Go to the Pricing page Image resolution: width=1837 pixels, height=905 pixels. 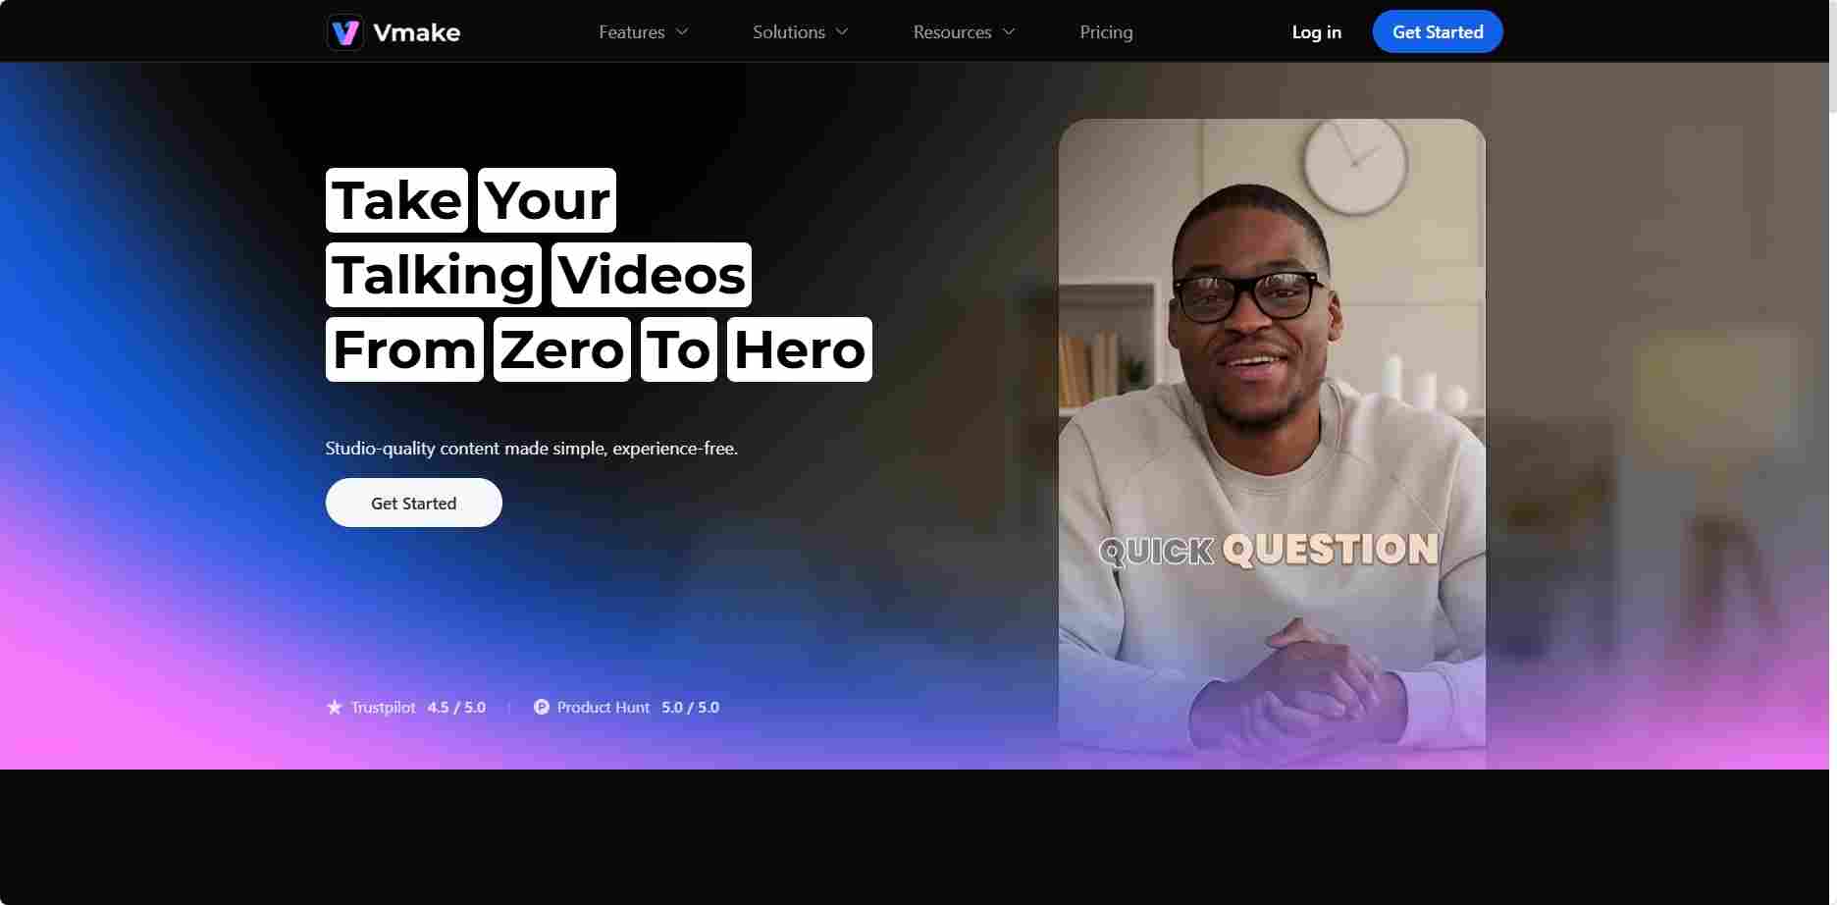pyautogui.click(x=1106, y=32)
